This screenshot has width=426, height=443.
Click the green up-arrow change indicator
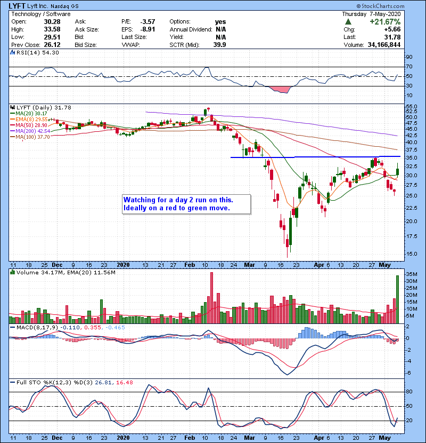tap(348, 22)
